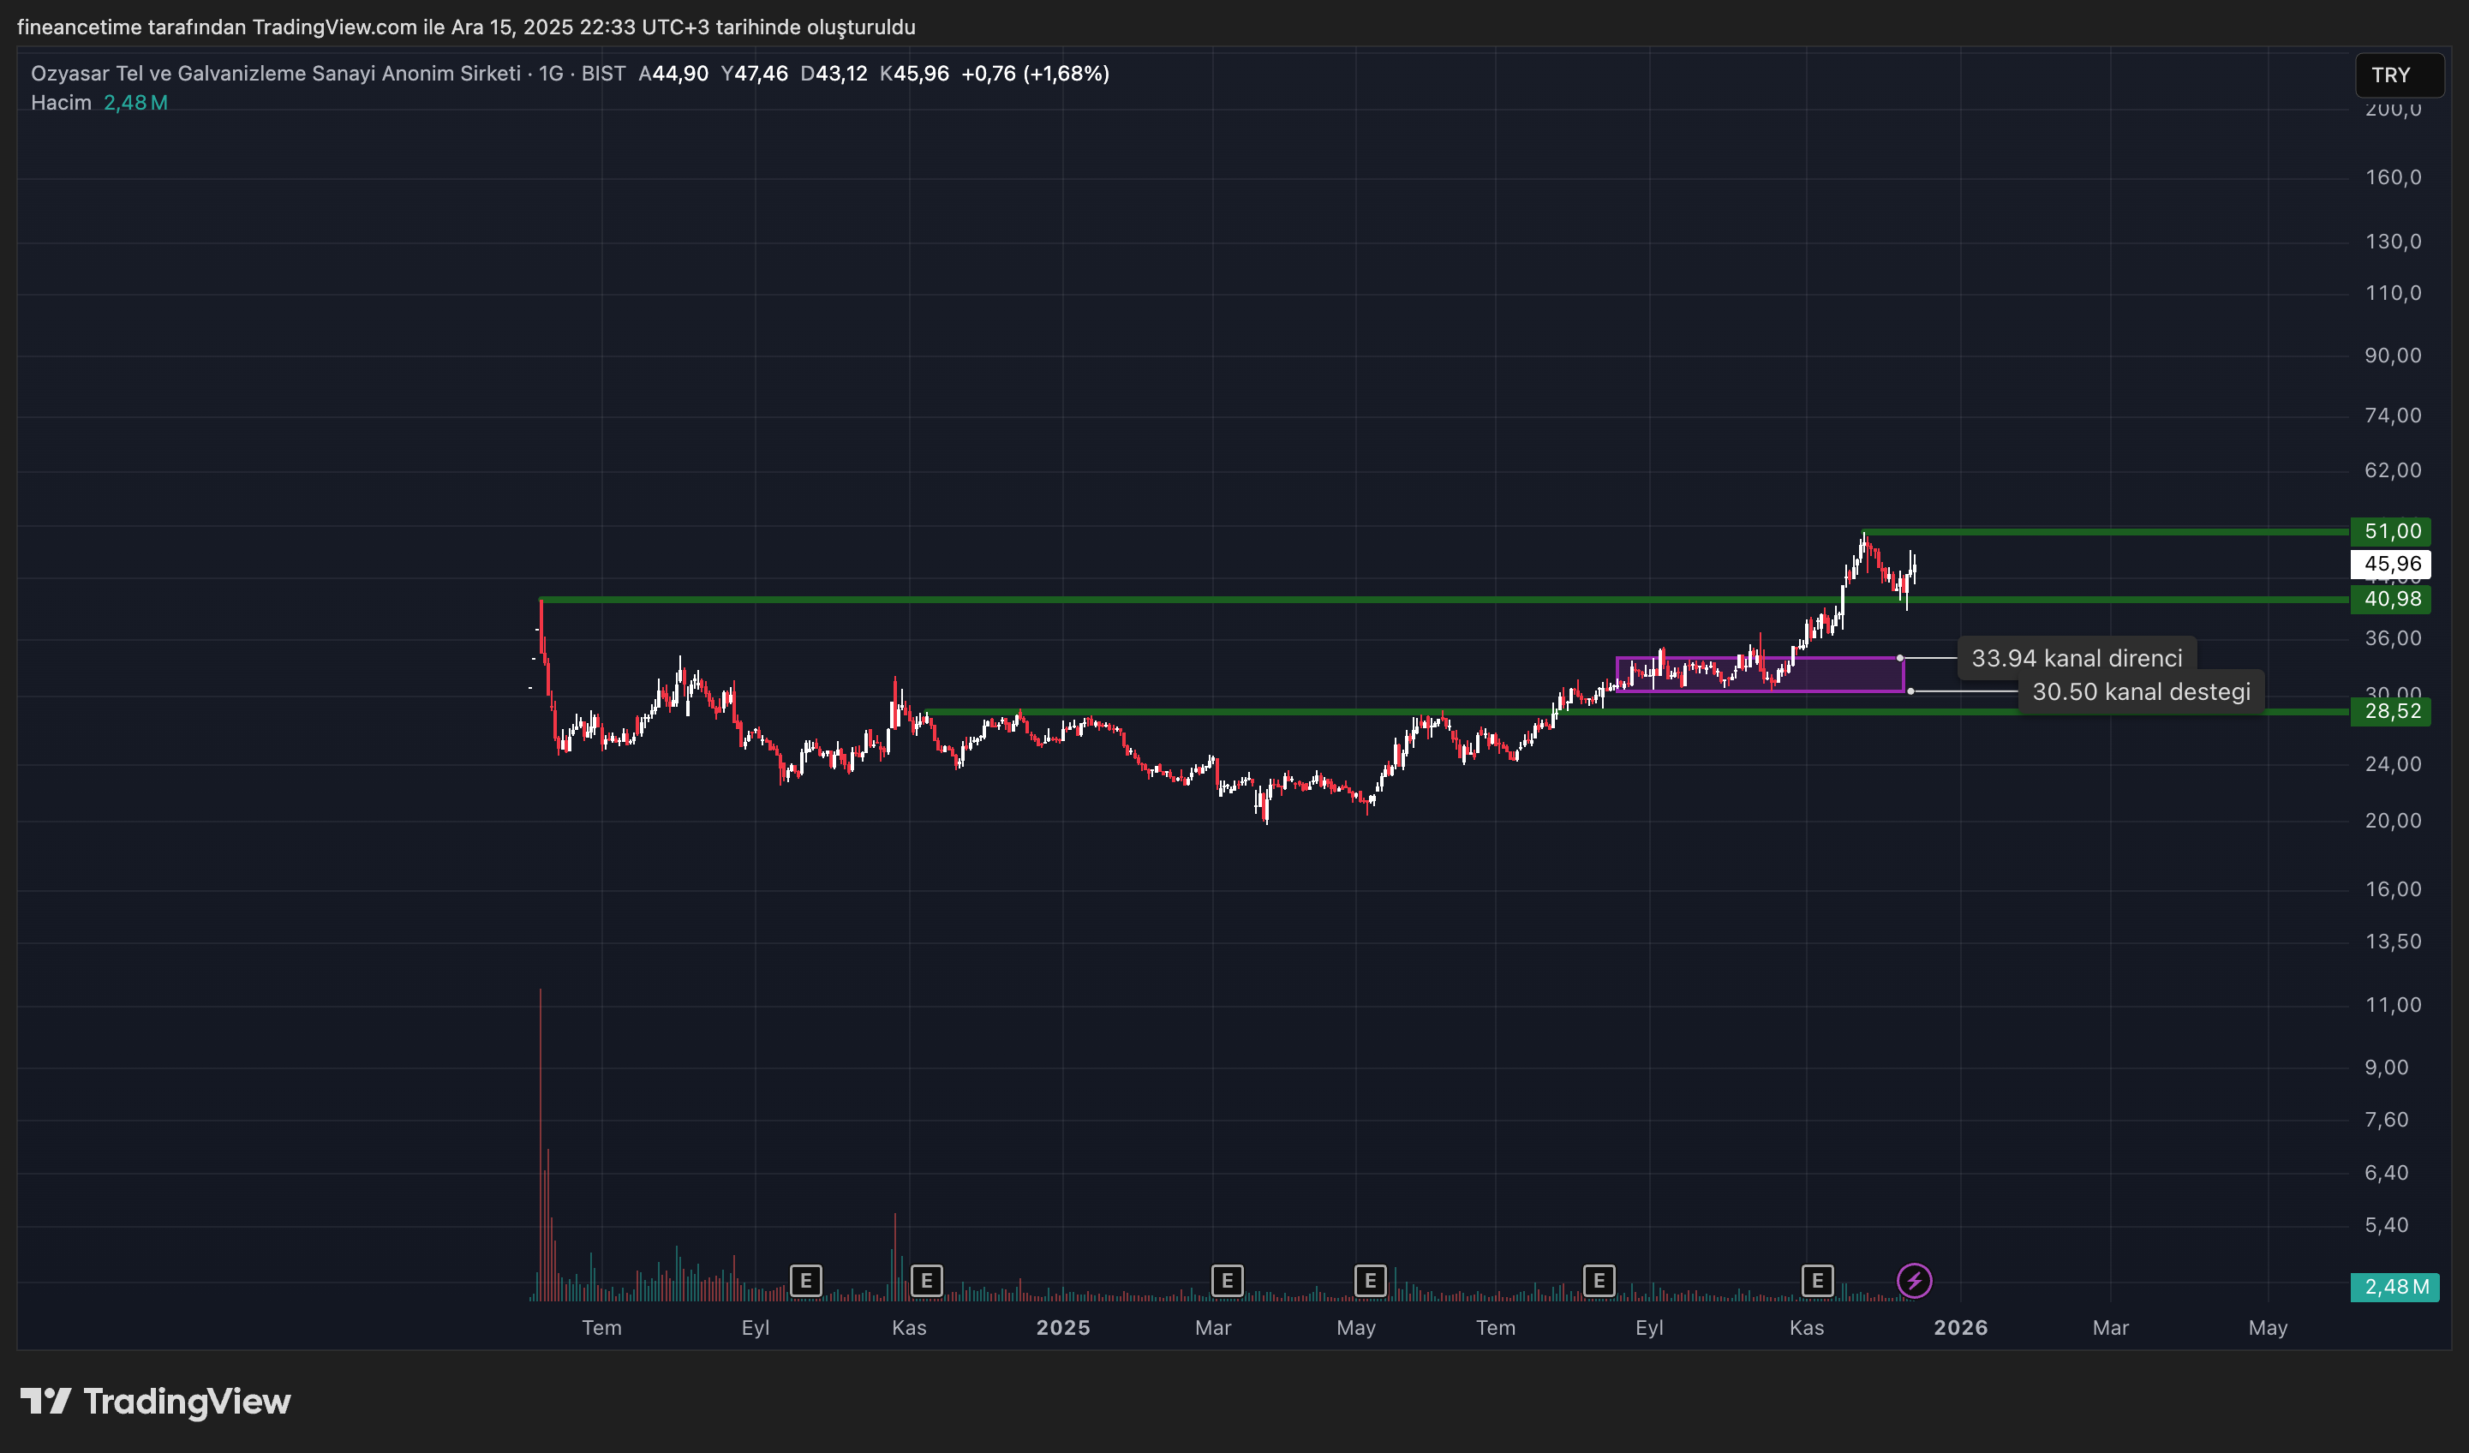Screen dimensions: 2469x1453
Task: Click the E marker nearest the lightning icon
Action: coord(1816,1280)
